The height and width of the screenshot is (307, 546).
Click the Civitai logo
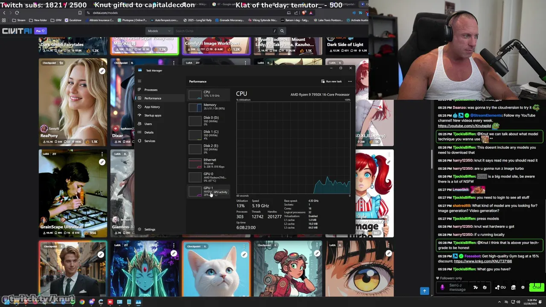(x=17, y=31)
